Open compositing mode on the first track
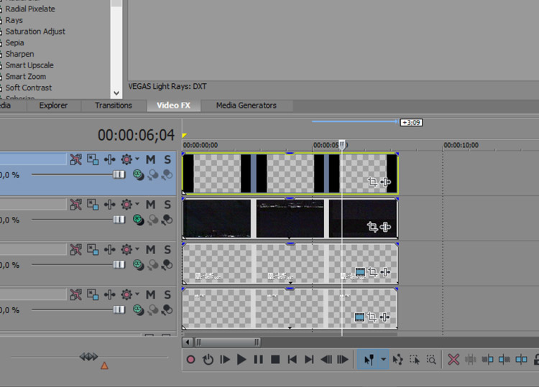Viewport: 539px width, 387px height. click(138, 174)
